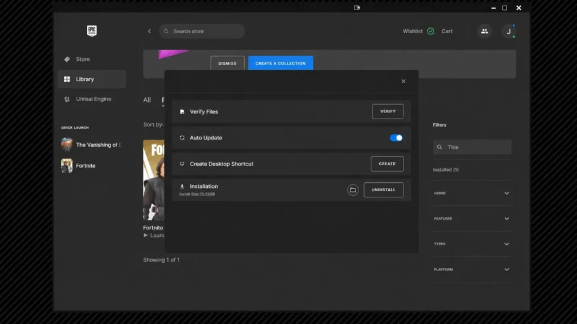Screen dimensions: 577x324
Task: Expand the Features filter
Action: click(x=472, y=219)
